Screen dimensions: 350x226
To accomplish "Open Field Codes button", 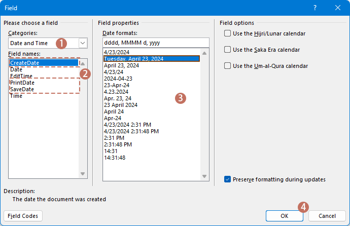I will (23, 216).
